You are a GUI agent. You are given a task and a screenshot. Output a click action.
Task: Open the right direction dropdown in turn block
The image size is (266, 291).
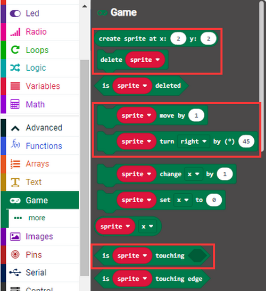[194, 142]
